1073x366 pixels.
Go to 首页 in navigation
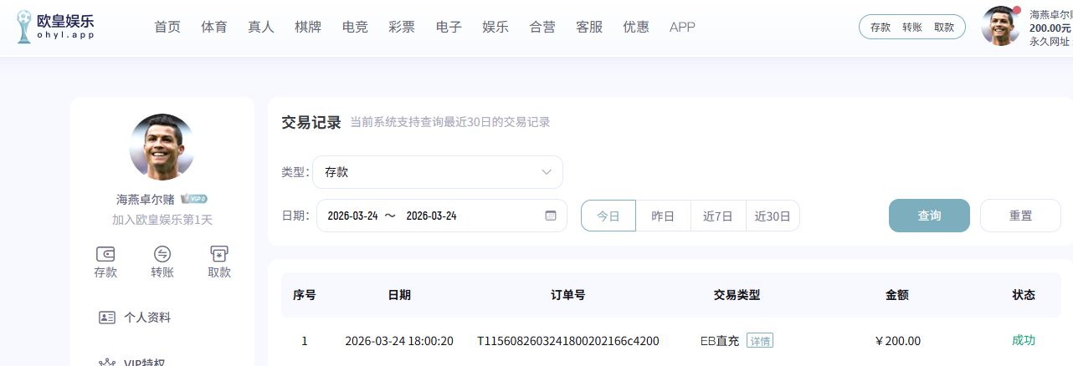pos(167,27)
